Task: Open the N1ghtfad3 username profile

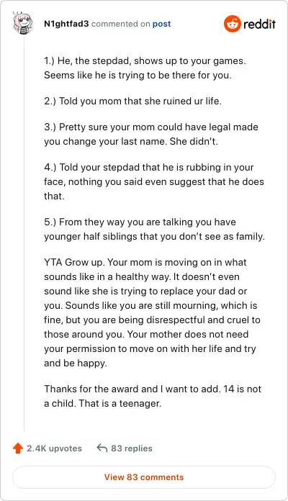Action: coord(66,24)
